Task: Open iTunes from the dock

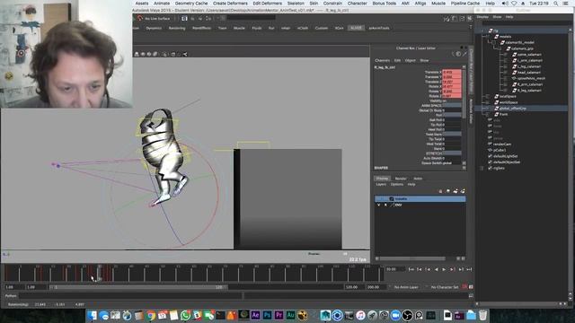Action: [x=360, y=315]
